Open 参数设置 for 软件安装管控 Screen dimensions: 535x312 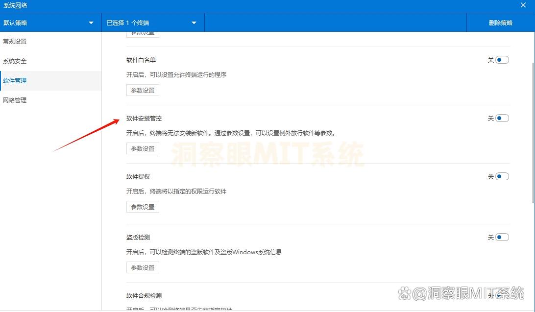(x=143, y=149)
